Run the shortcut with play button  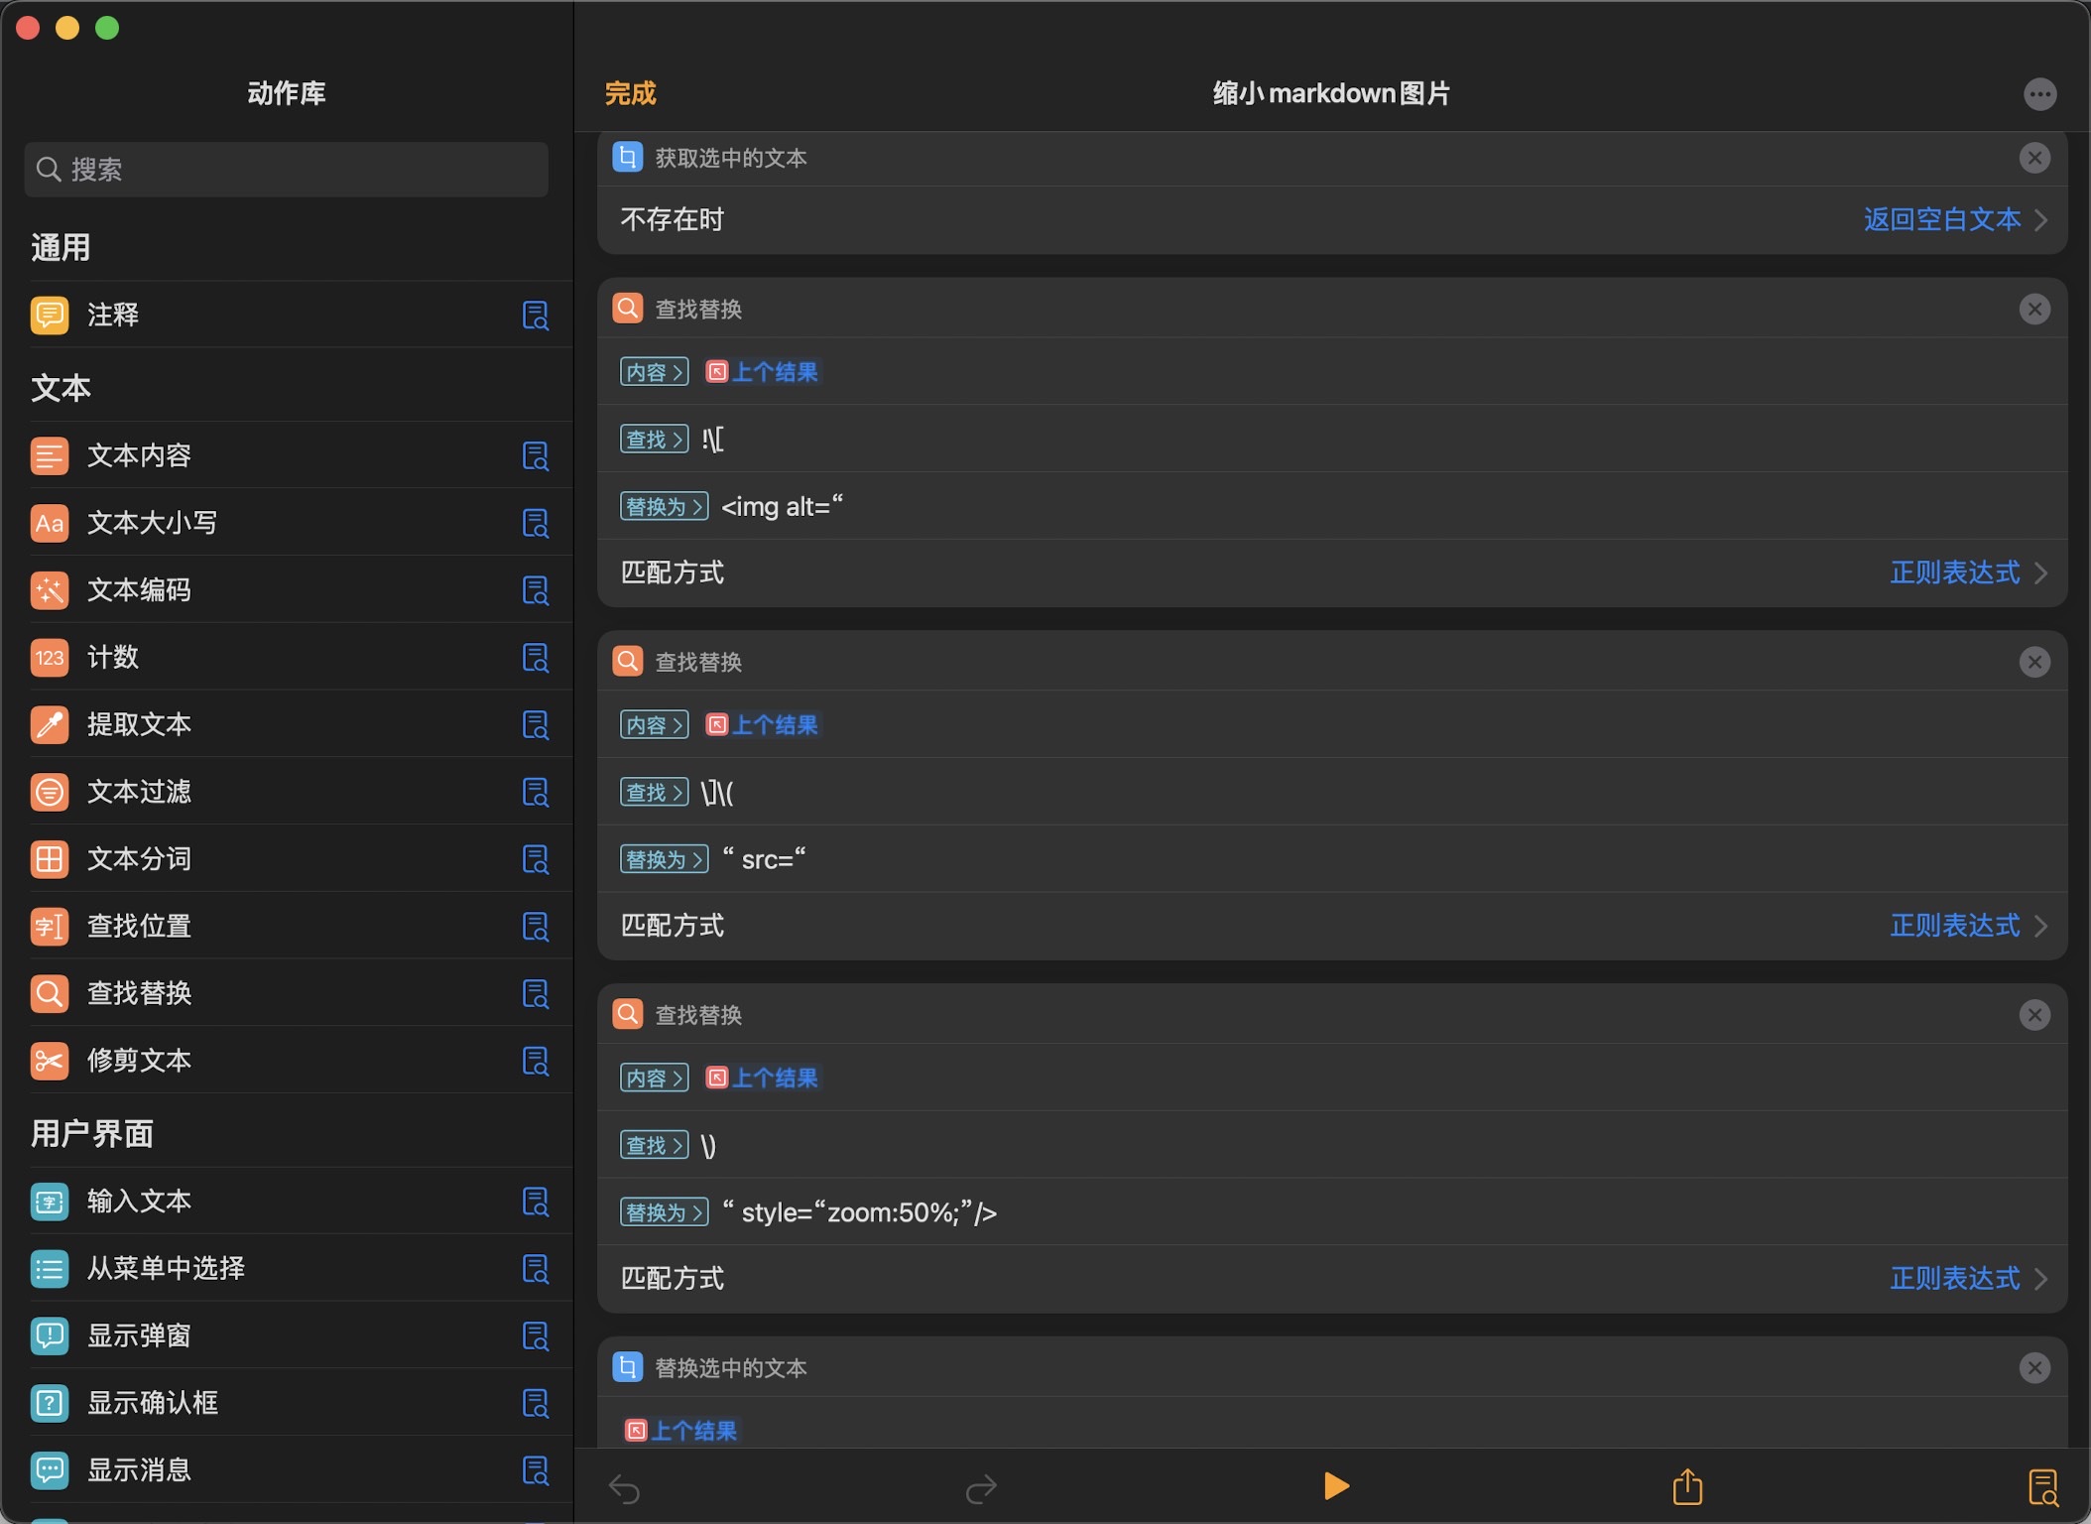coord(1336,1486)
